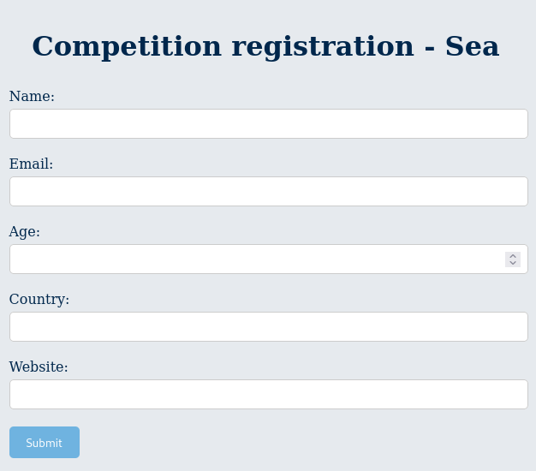Click the up arrow of the Age spinner

coord(513,256)
